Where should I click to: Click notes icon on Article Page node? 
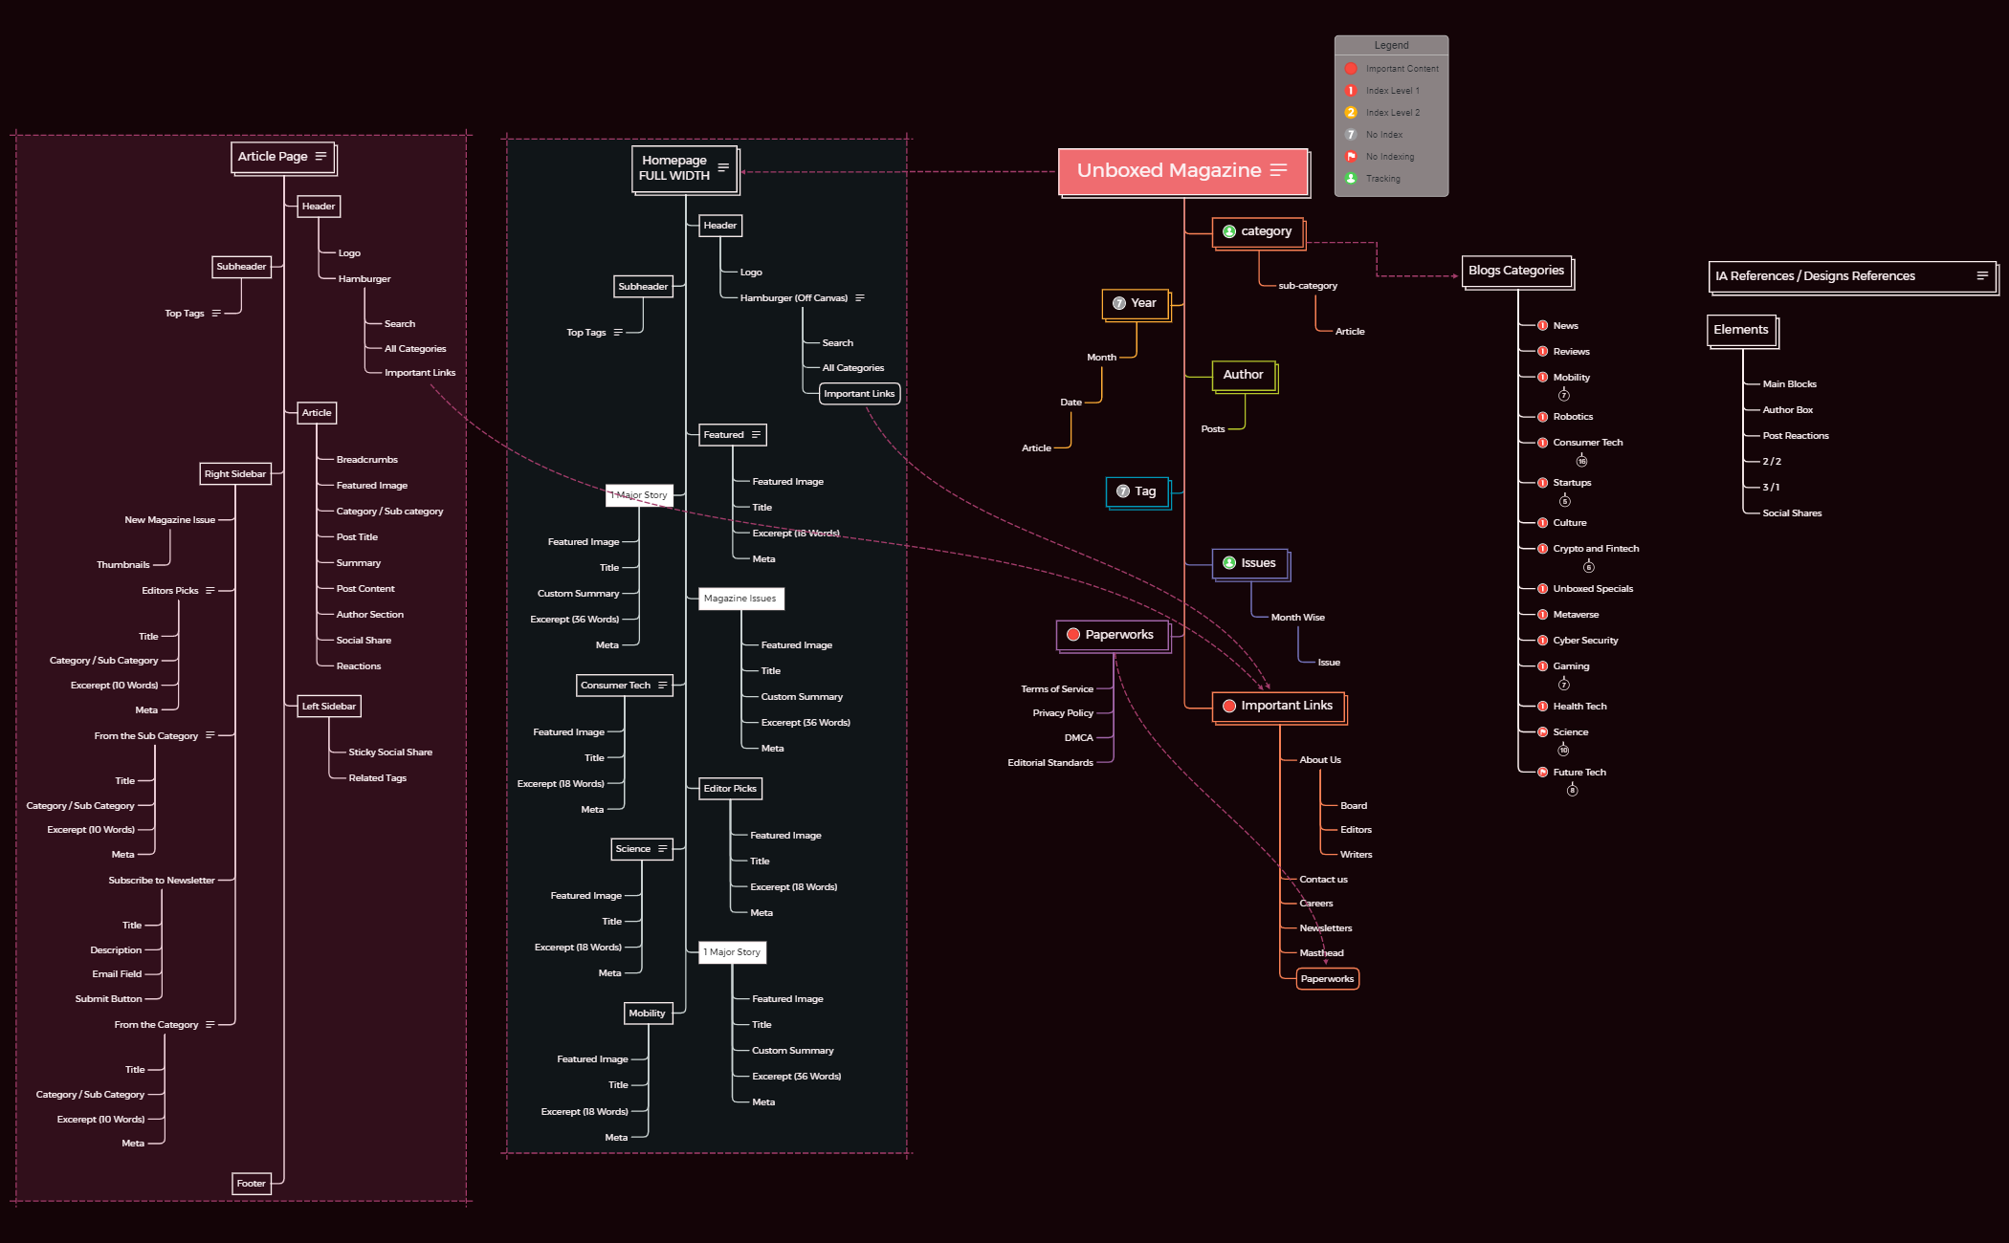click(x=321, y=156)
